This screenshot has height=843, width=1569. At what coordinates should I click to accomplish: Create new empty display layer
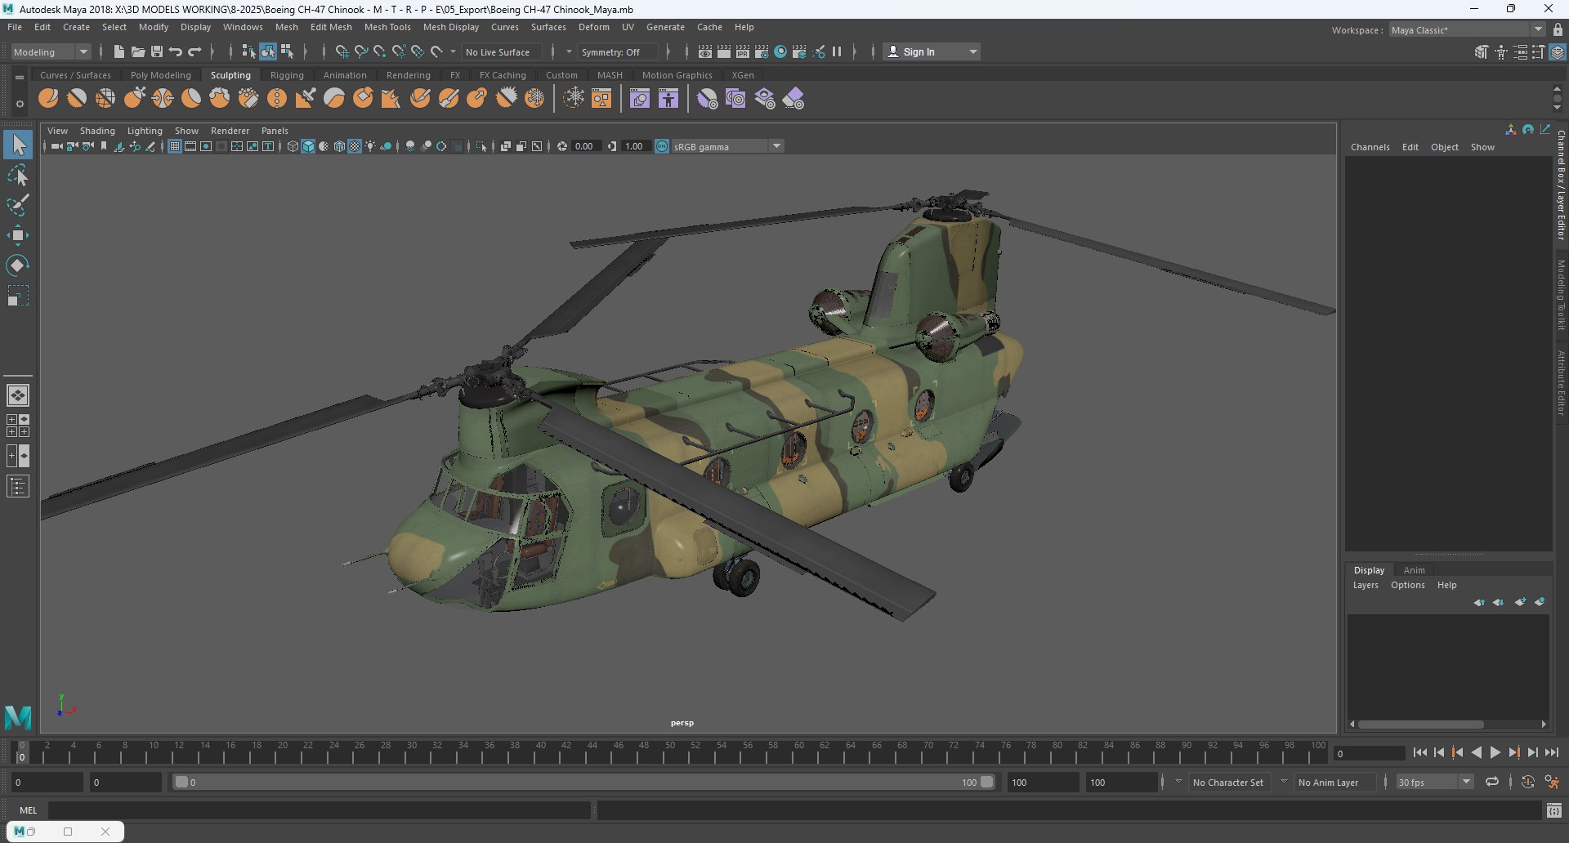[1520, 602]
